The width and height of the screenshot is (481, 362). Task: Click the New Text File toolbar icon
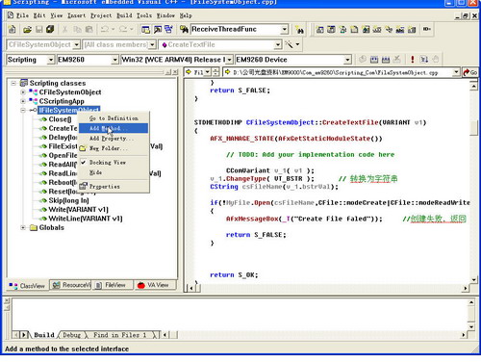pos(12,29)
